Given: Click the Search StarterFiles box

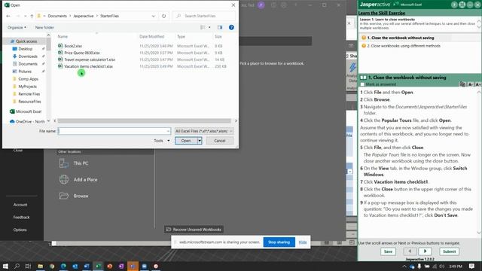Looking at the screenshot, I should 204,16.
